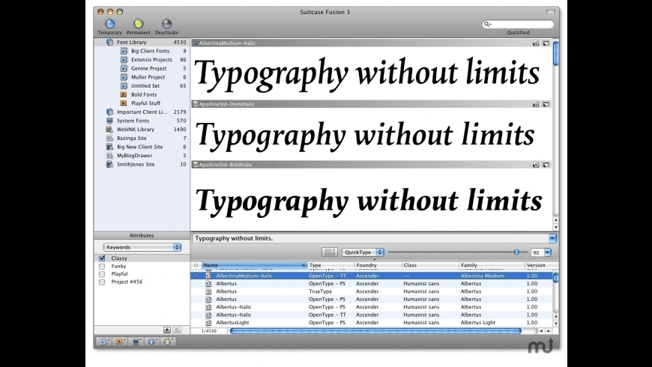Open the rightmost action menu in the bottom toolbar
The height and width of the screenshot is (367, 652).
tap(168, 342)
